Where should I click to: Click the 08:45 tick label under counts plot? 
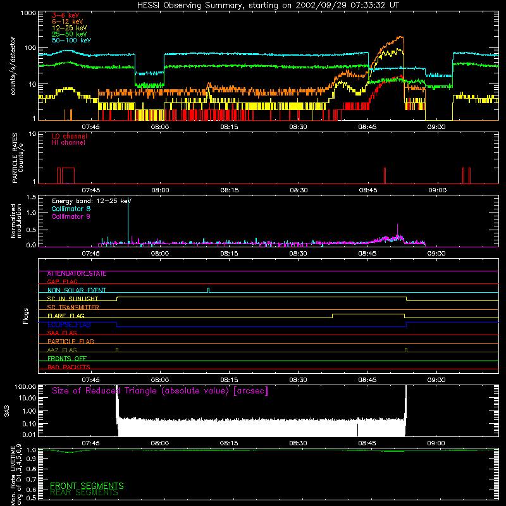(367, 127)
